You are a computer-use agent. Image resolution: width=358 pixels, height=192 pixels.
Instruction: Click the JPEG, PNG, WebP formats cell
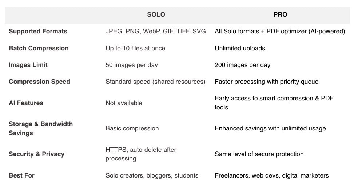[x=155, y=31]
